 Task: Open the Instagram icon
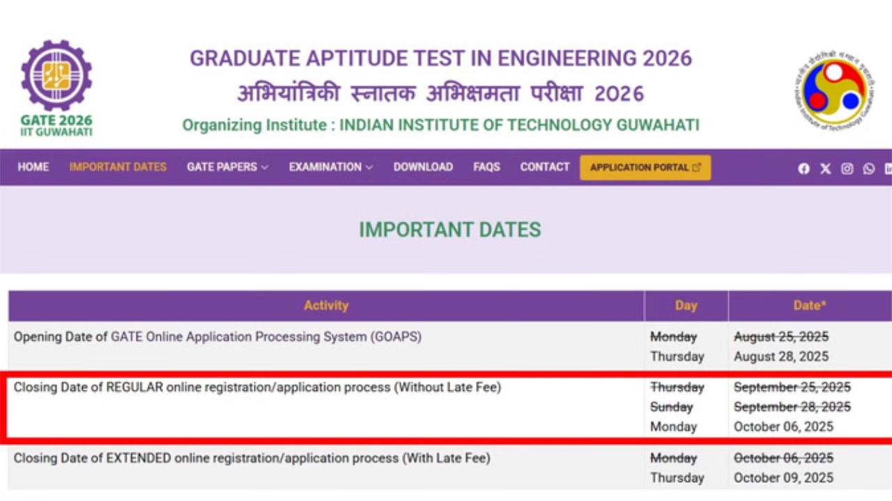click(847, 168)
